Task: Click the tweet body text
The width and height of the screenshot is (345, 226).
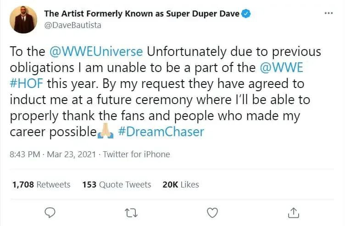Action: coord(165,100)
